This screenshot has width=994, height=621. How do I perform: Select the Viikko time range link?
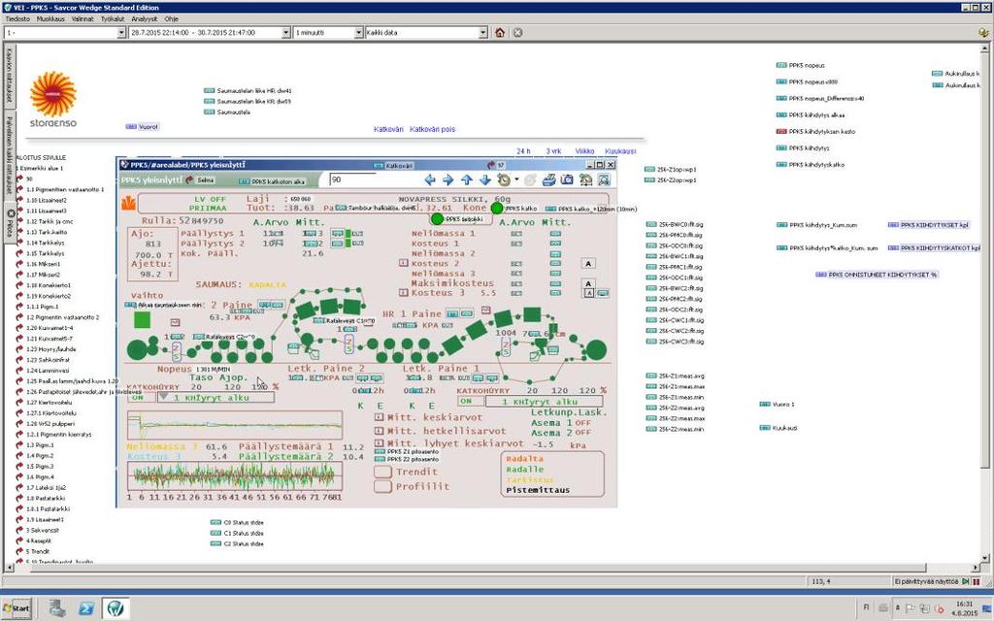(x=584, y=151)
